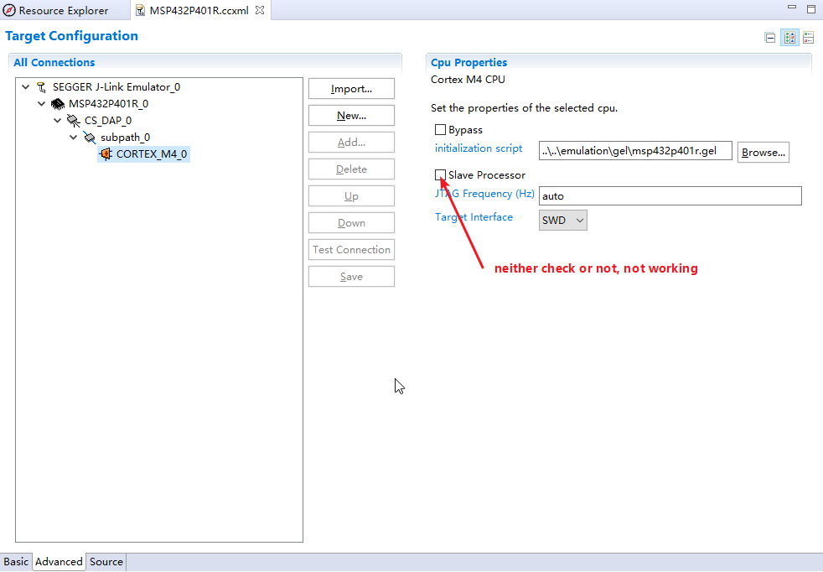This screenshot has height=572, width=823.
Task: Toggle the Slave Processor checkbox
Action: 440,175
